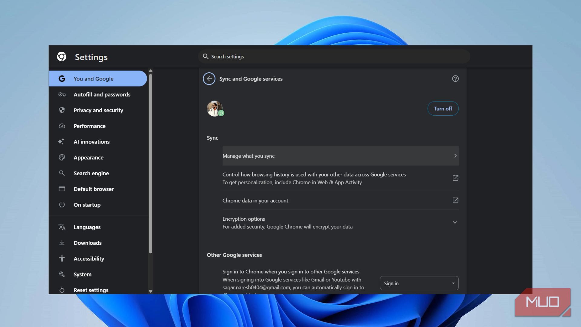
Task: Open Accessibility settings
Action: click(98, 259)
